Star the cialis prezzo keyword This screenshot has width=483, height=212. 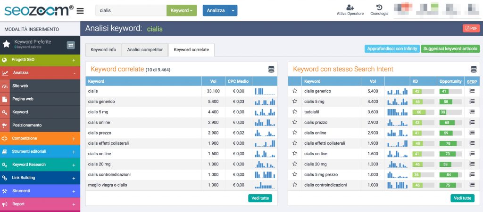pos(295,122)
